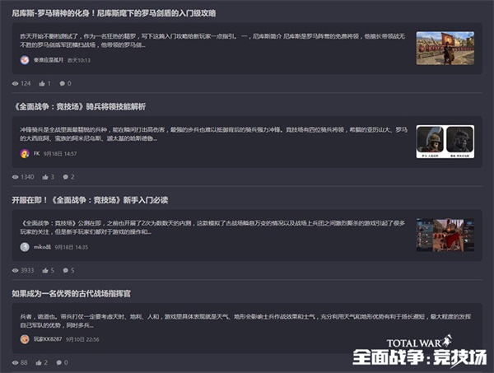This screenshot has height=373, width=494.
Task: Click author name 玩家KK8287
Action: click(48, 339)
